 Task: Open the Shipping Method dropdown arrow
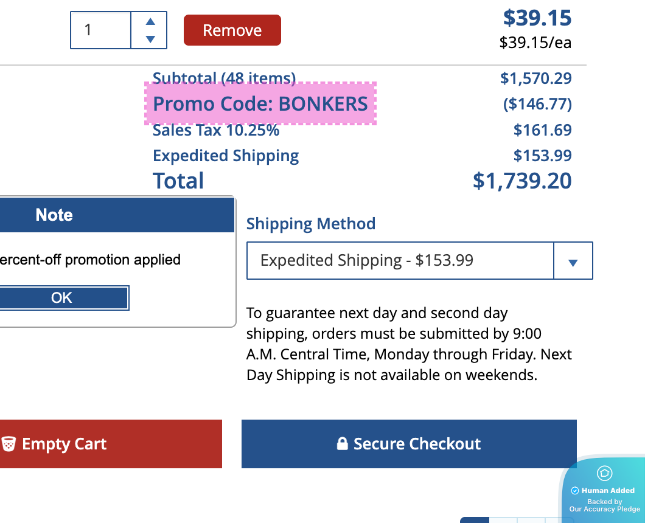click(x=573, y=261)
